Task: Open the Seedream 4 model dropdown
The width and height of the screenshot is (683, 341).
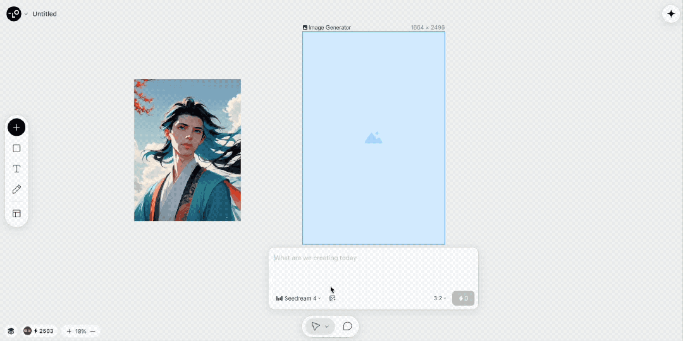Action: 298,298
